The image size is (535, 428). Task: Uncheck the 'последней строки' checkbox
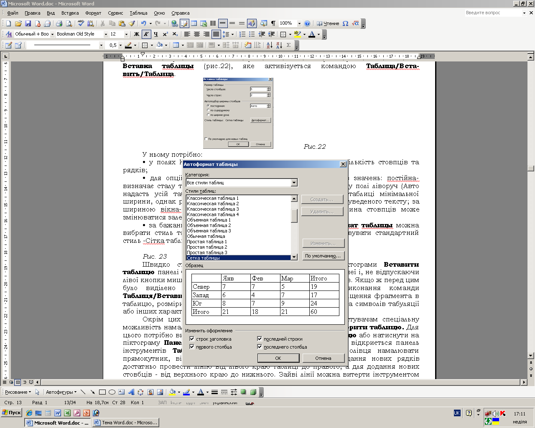[260, 339]
